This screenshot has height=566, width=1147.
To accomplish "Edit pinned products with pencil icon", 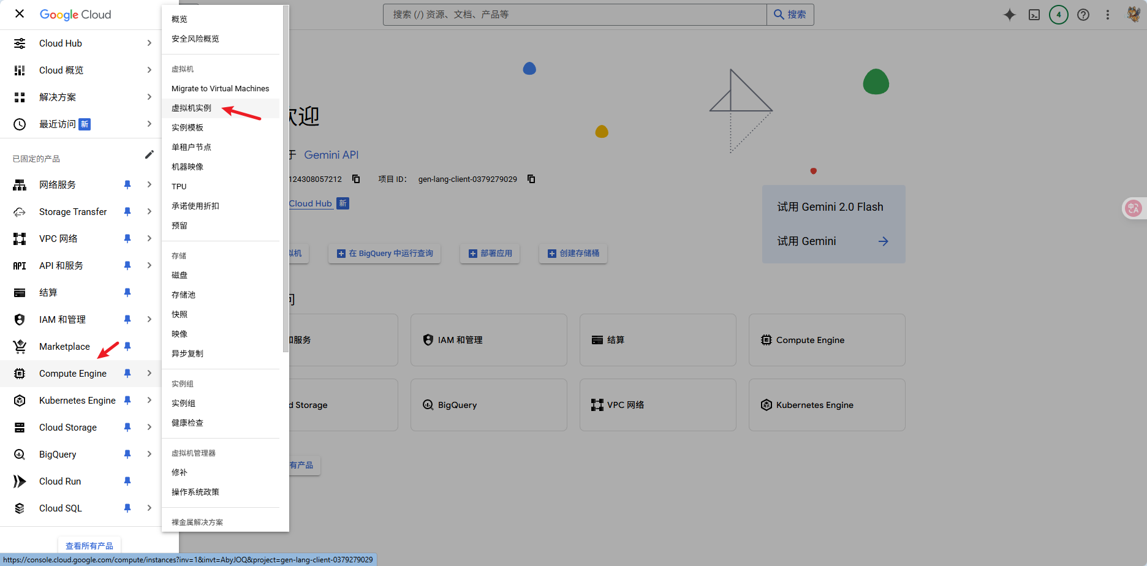I will pyautogui.click(x=149, y=155).
